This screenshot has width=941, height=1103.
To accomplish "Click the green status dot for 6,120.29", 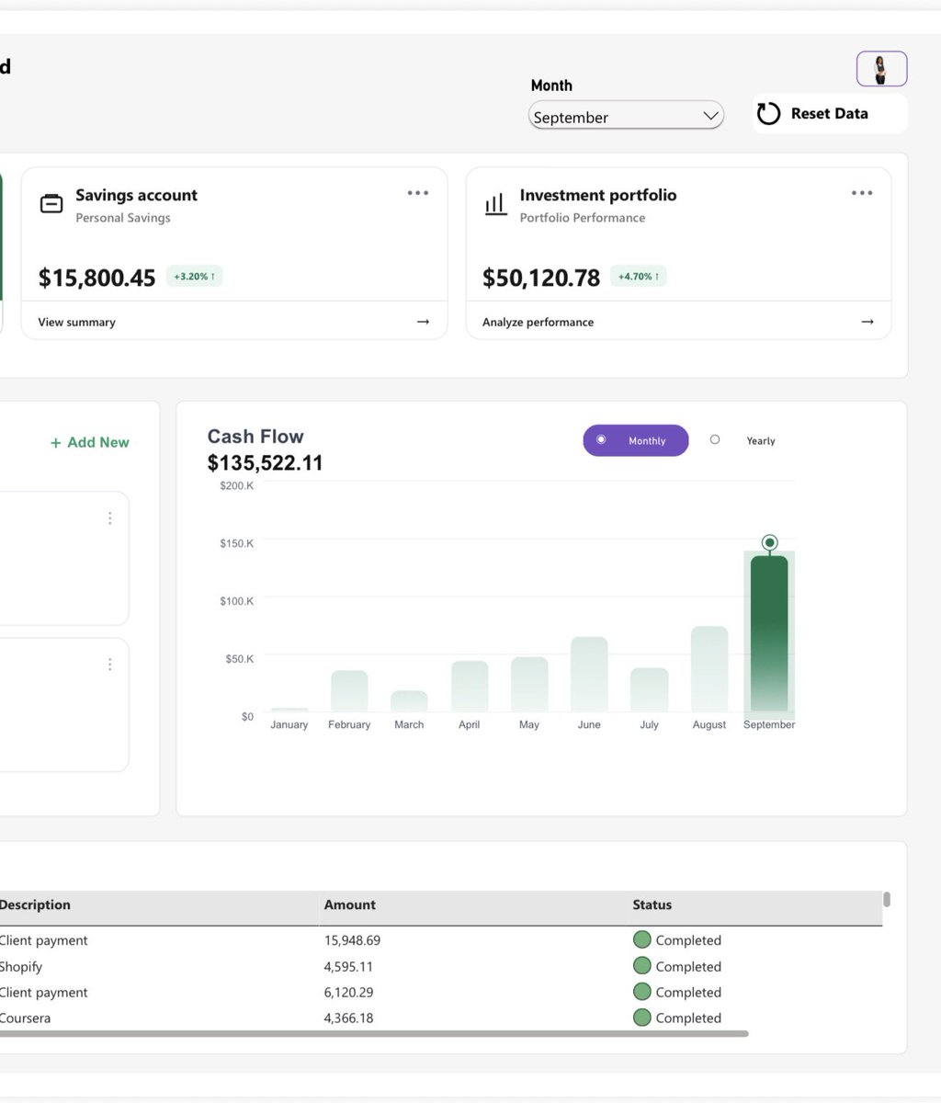I will coord(642,991).
